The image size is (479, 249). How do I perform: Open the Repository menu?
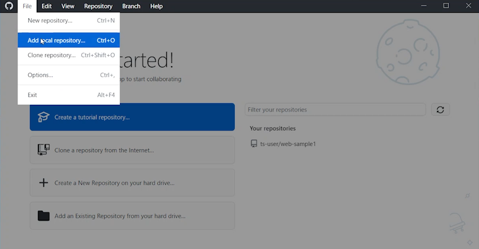tap(98, 6)
